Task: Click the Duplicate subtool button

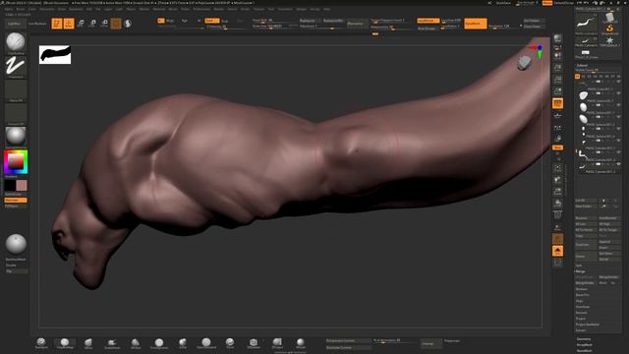Action: point(586,245)
